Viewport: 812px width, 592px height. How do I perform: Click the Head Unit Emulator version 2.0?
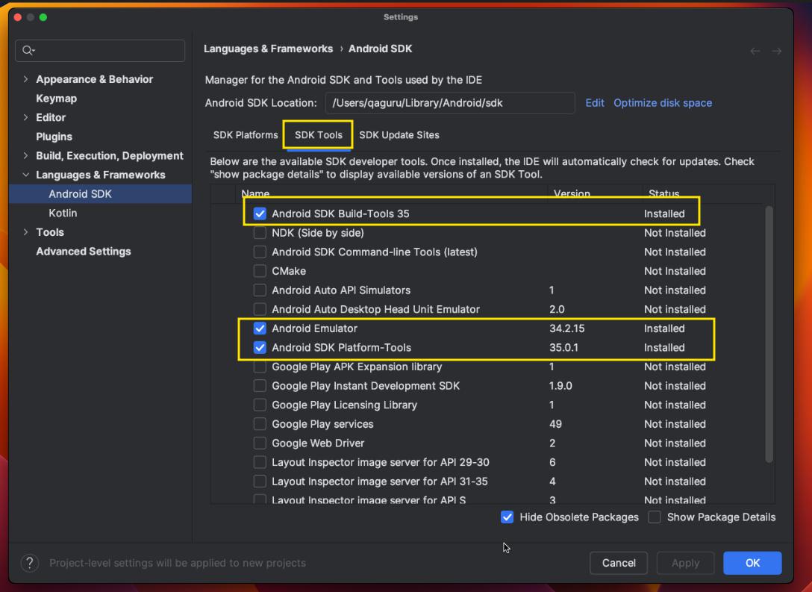557,309
